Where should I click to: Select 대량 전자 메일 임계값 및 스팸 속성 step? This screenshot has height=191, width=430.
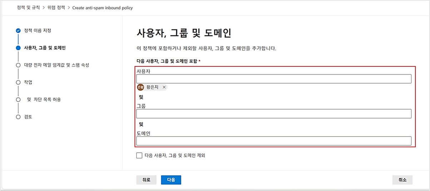[56, 65]
